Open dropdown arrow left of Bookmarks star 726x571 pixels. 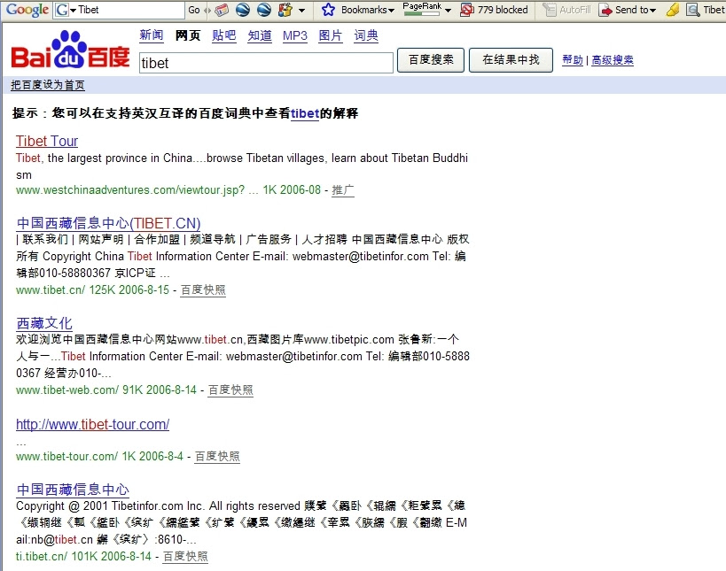302,10
